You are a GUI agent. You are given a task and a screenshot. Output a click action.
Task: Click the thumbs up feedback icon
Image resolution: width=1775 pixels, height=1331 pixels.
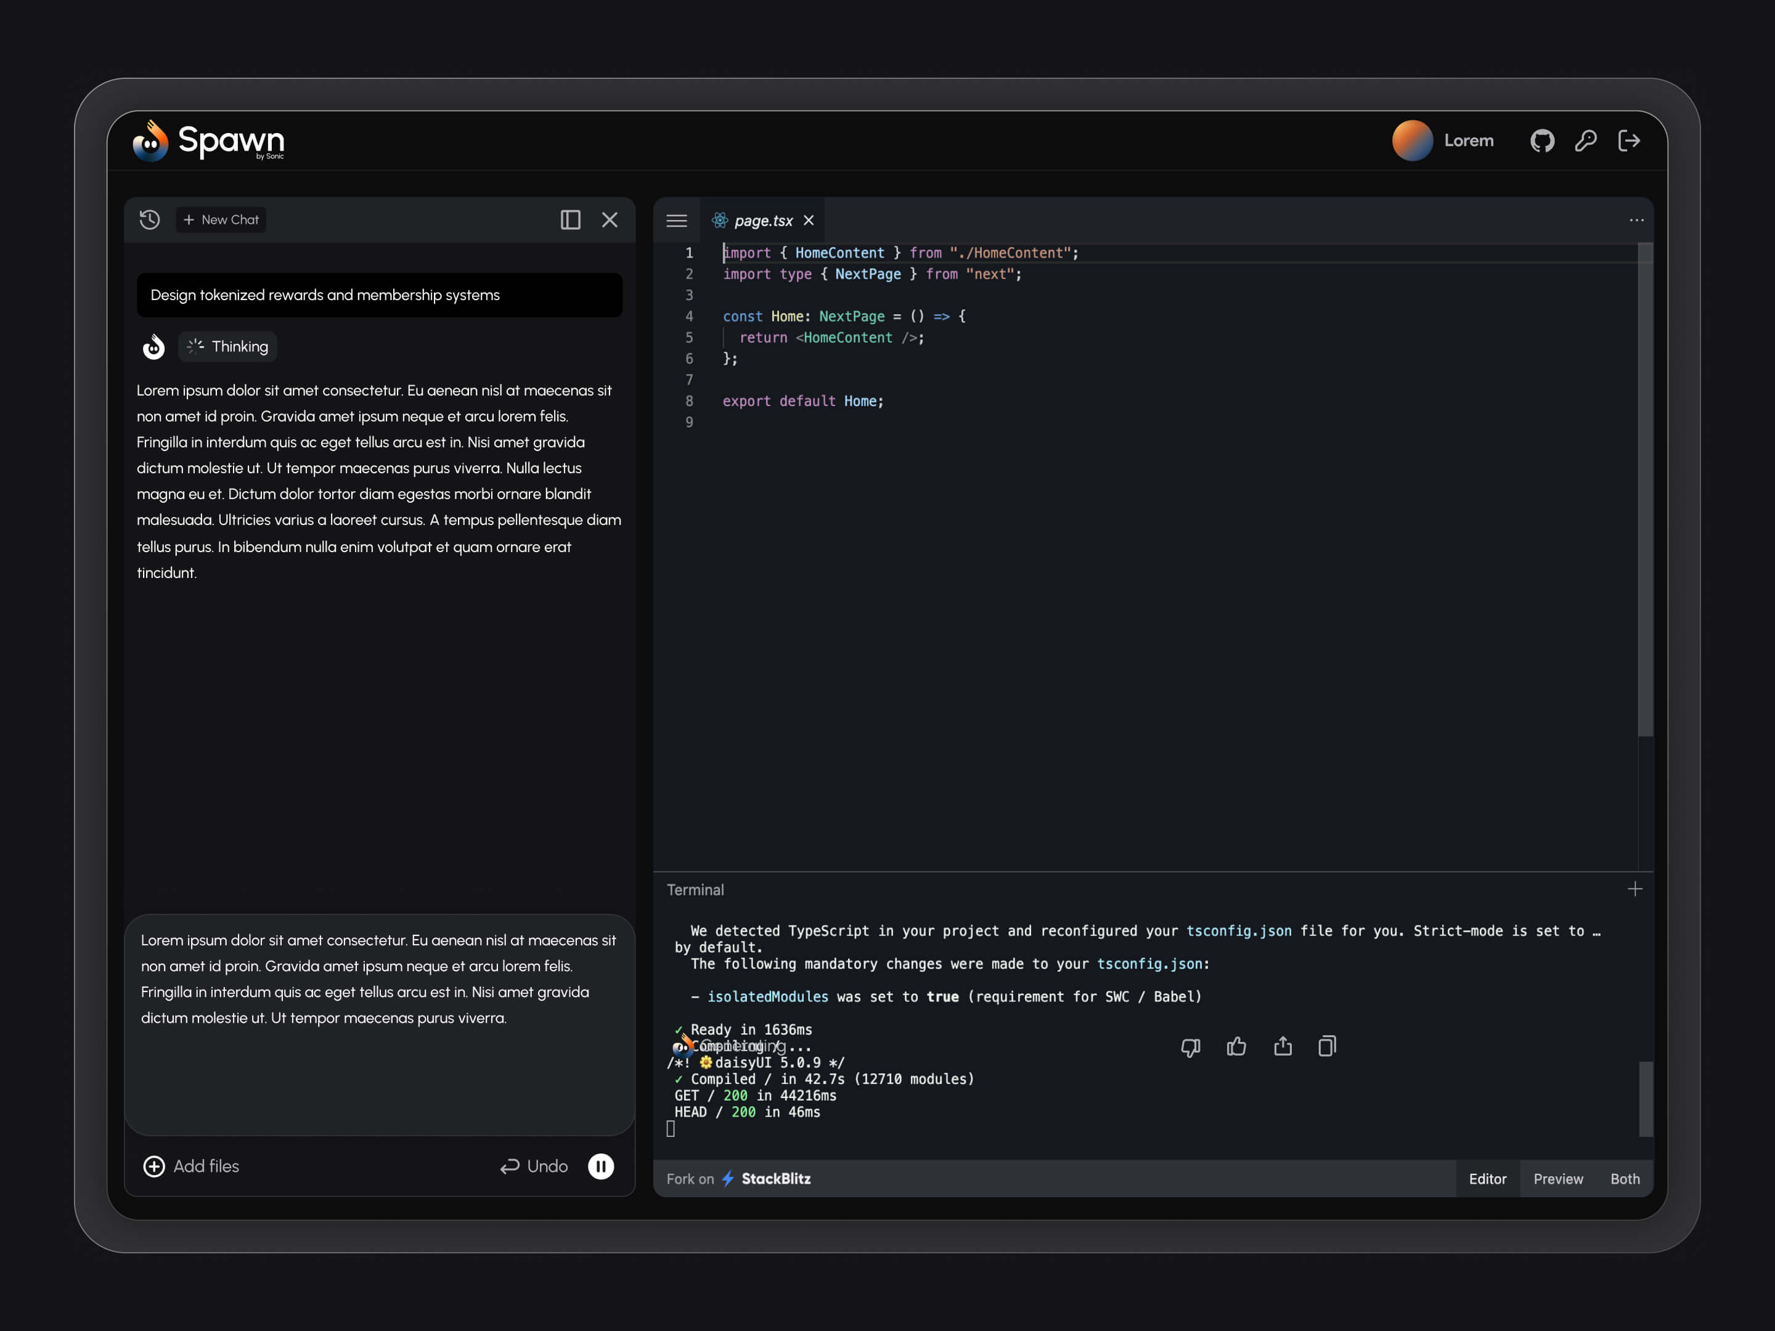(1236, 1047)
